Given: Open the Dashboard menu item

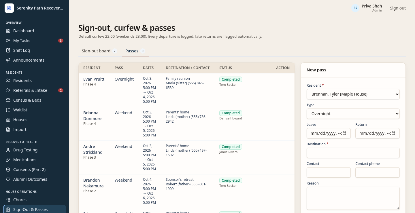Looking at the screenshot, I should [x=35, y=31].
